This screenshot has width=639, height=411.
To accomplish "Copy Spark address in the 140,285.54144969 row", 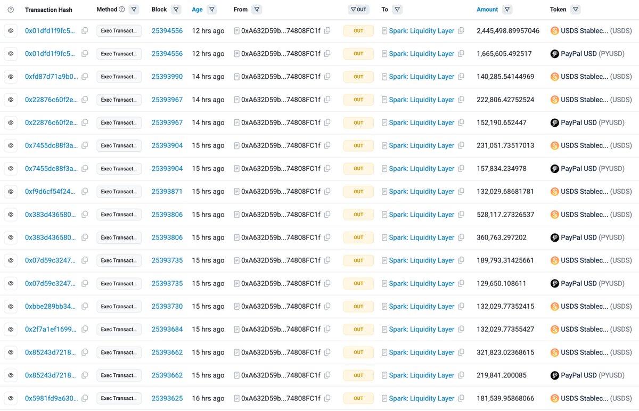I will tap(461, 77).
